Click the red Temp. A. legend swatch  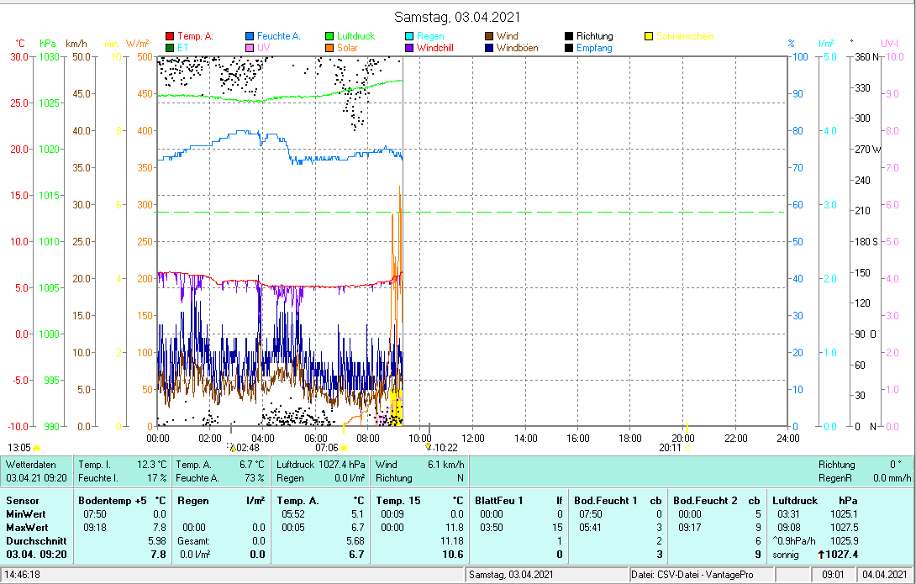170,37
